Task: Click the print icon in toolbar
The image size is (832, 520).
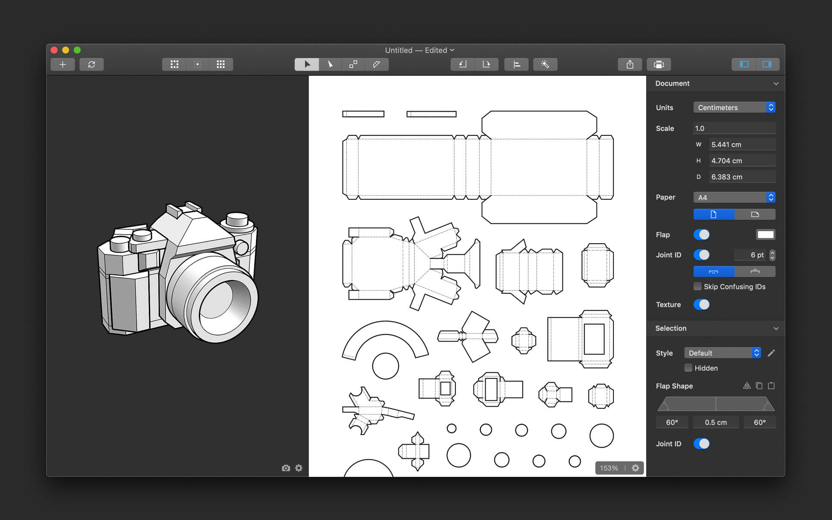Action: pyautogui.click(x=658, y=64)
